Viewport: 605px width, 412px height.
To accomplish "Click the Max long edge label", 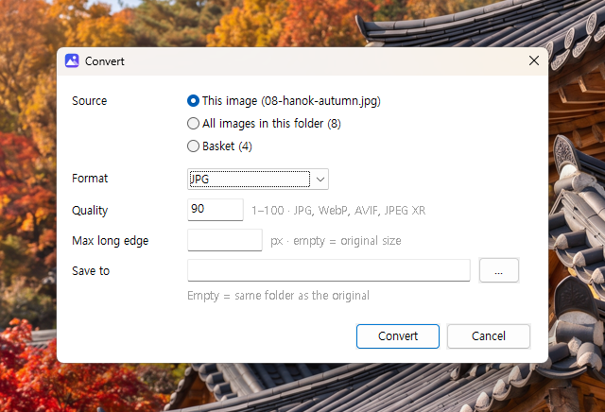I will pos(111,241).
